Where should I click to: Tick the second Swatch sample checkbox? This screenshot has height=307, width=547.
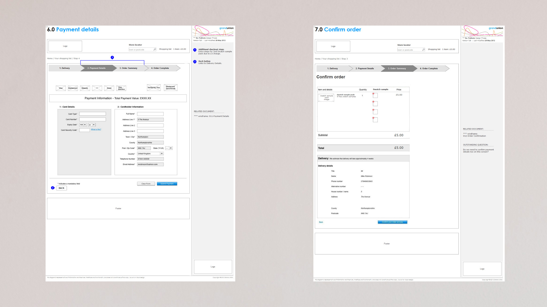(x=375, y=104)
